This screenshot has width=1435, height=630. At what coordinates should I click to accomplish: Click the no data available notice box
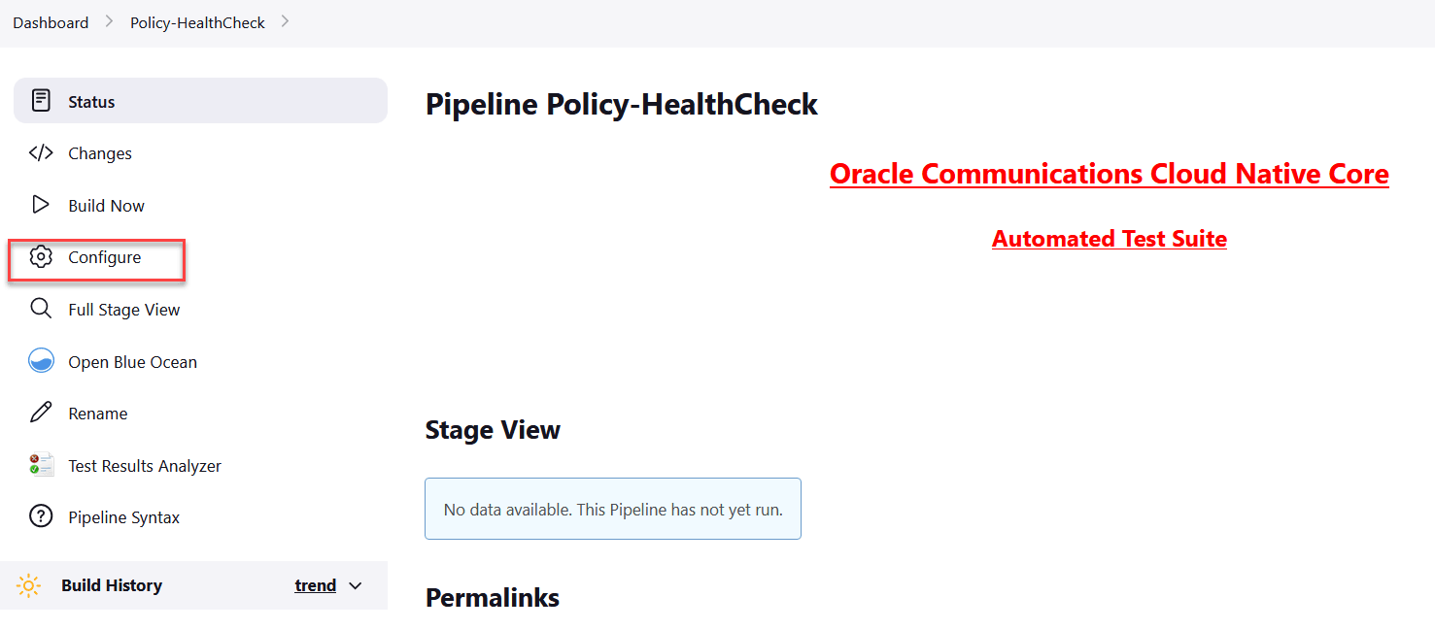pyautogui.click(x=612, y=508)
